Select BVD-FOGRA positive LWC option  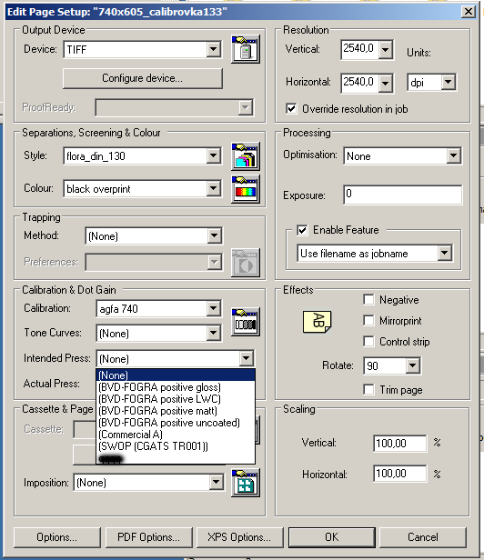coord(176,399)
